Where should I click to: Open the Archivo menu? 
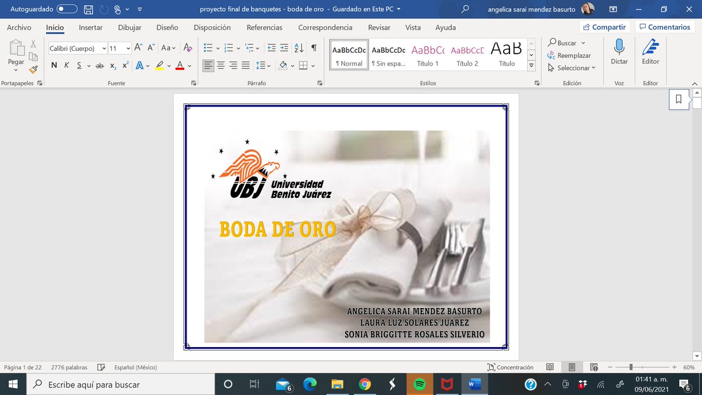(19, 28)
